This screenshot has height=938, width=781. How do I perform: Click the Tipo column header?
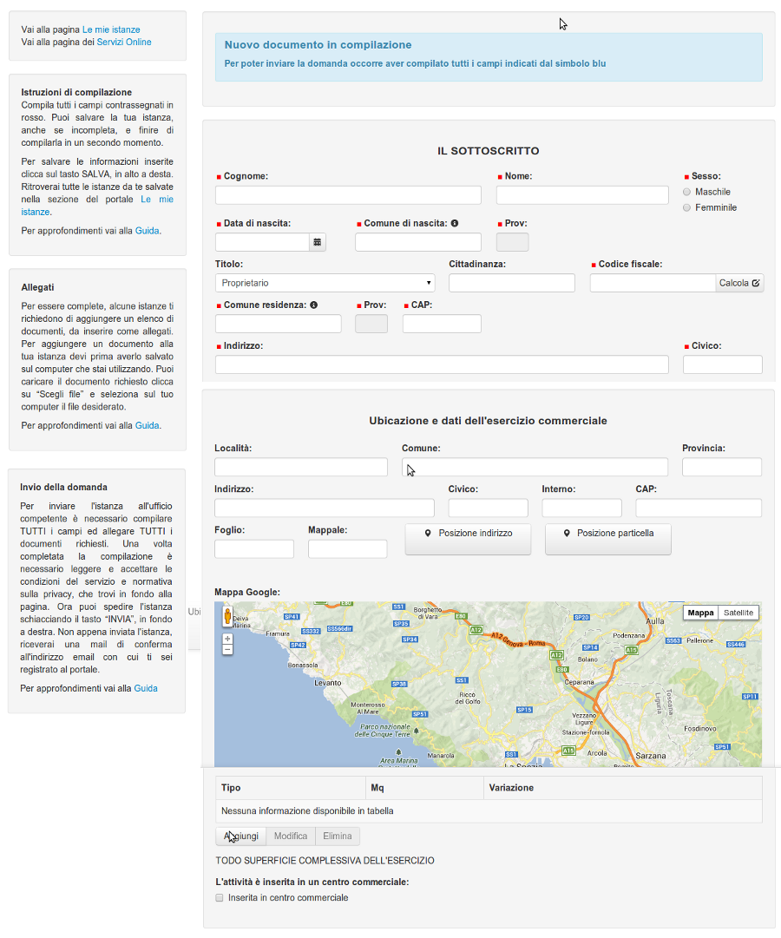290,788
